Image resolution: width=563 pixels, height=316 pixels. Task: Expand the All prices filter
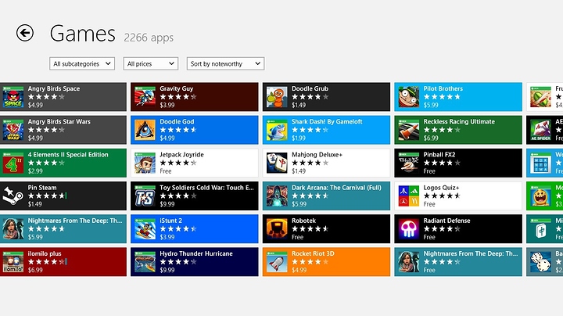(150, 63)
